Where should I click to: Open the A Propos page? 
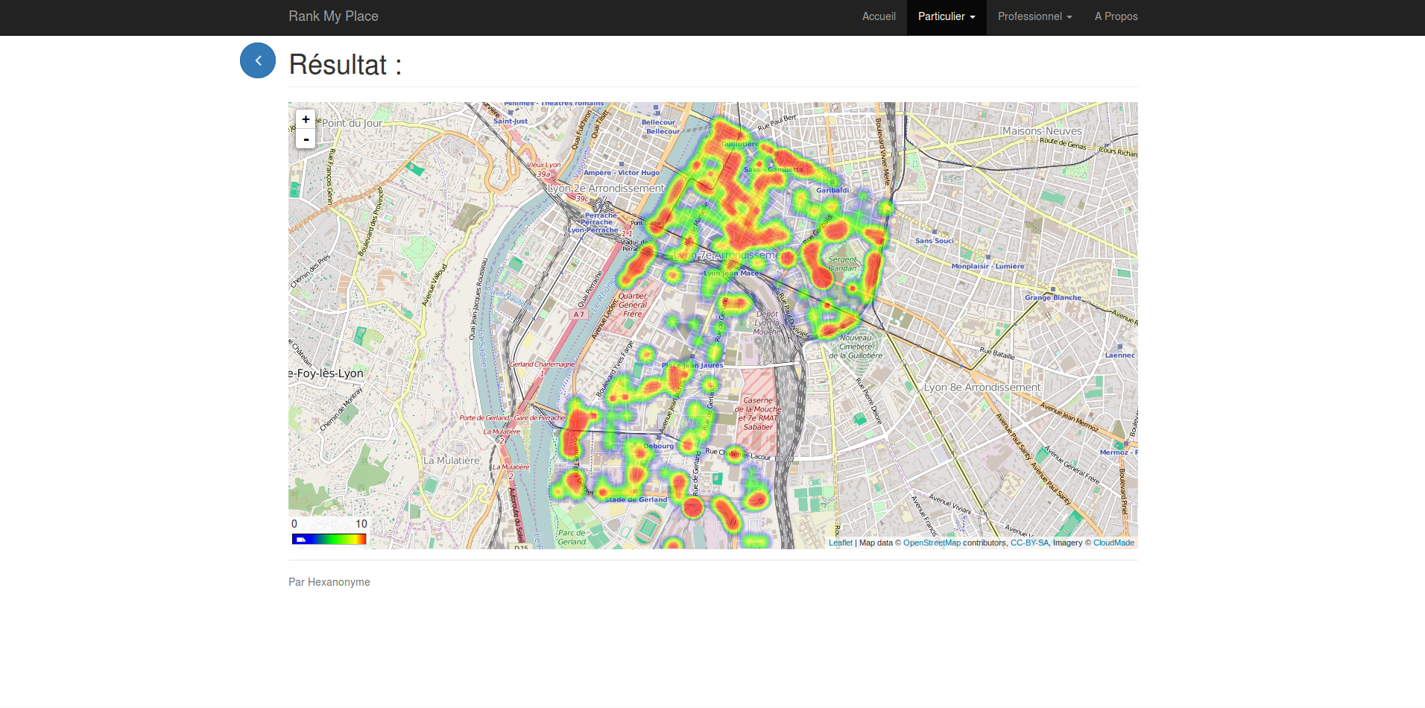(x=1116, y=16)
